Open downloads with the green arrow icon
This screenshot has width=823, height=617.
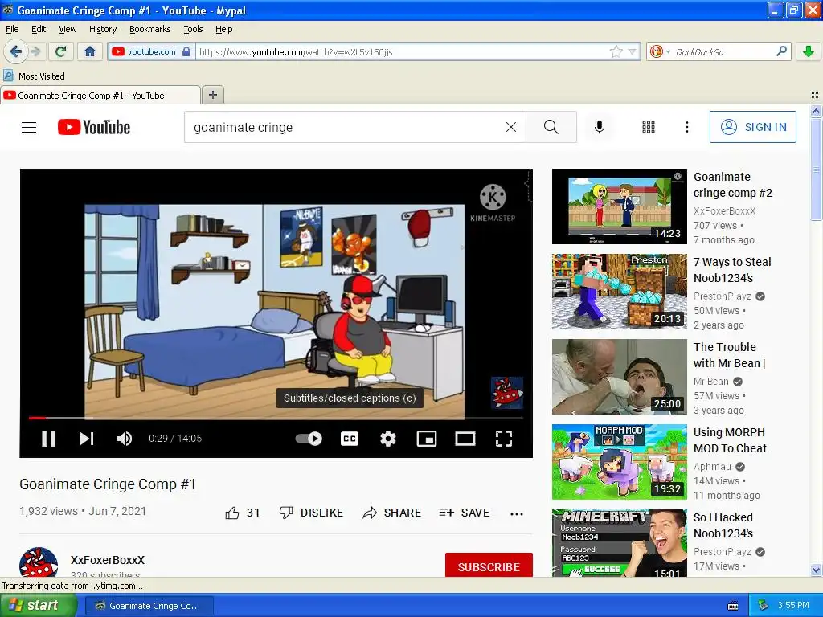809,51
